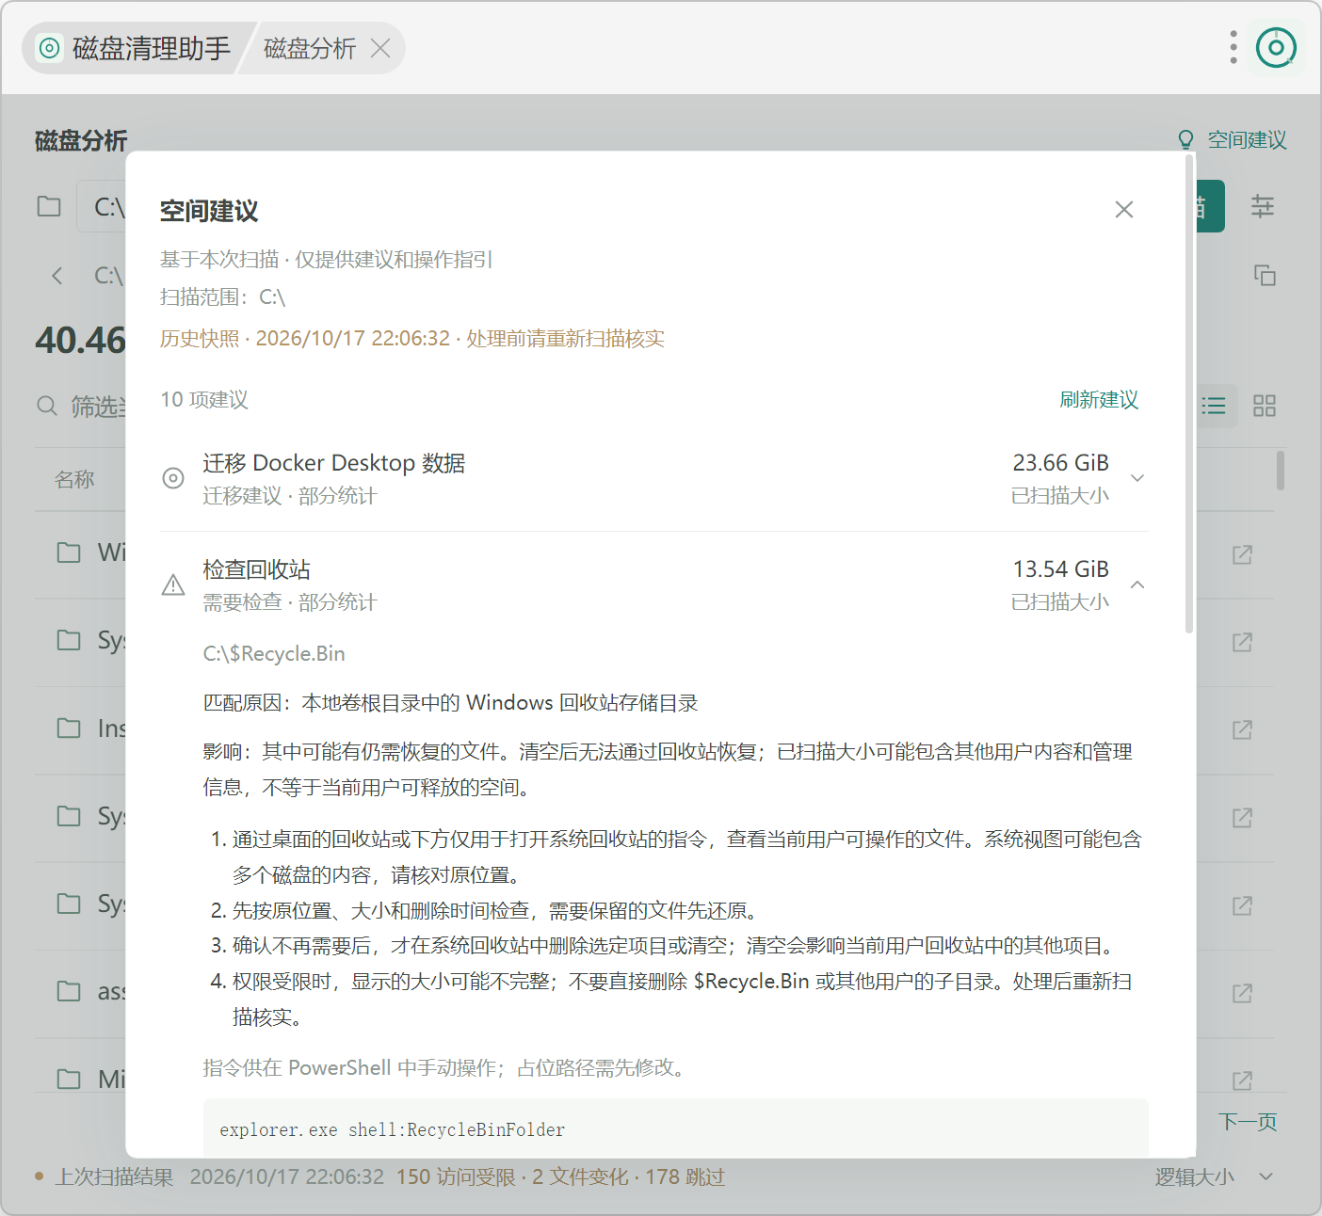Click the 10 项建议 count label

tap(204, 400)
